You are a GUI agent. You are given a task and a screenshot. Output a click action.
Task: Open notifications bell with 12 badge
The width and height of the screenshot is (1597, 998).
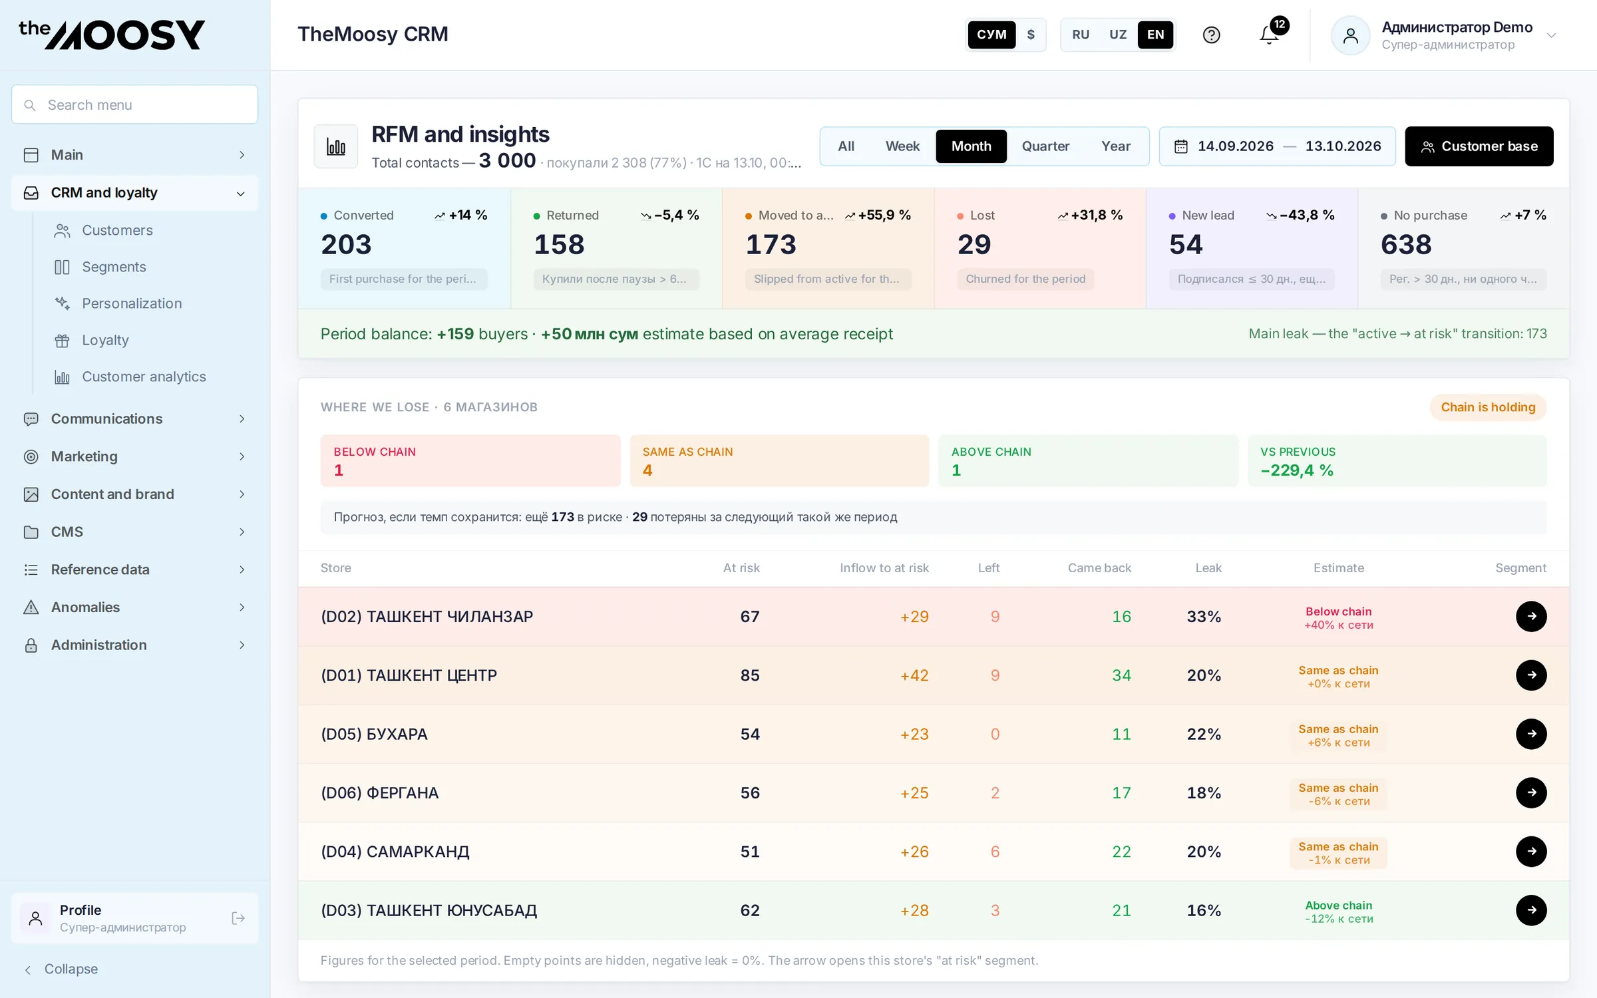(x=1270, y=35)
